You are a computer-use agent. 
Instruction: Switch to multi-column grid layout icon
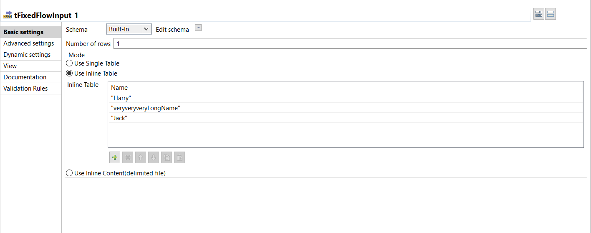[x=539, y=14]
